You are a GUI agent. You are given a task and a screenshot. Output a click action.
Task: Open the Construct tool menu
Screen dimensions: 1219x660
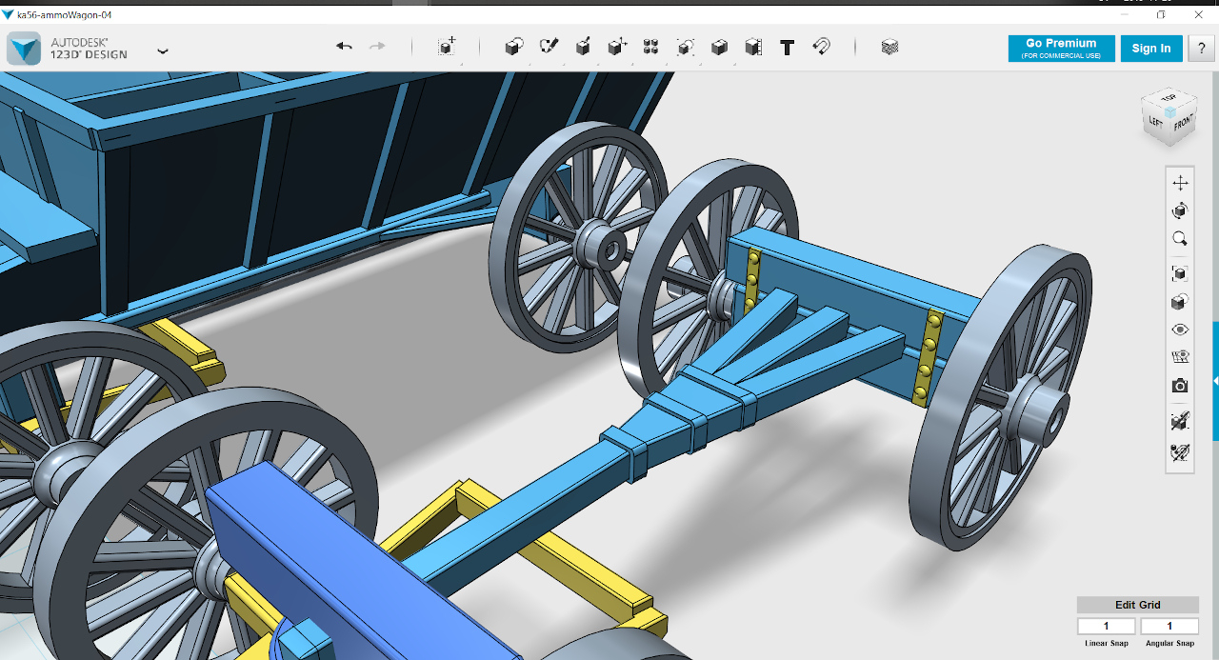tap(583, 47)
